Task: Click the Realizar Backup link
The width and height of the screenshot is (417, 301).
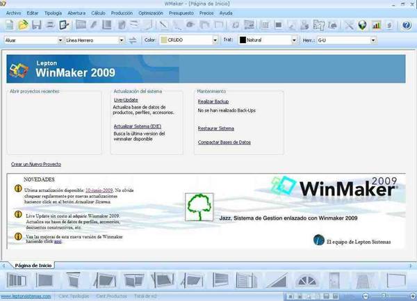Action: (x=213, y=101)
